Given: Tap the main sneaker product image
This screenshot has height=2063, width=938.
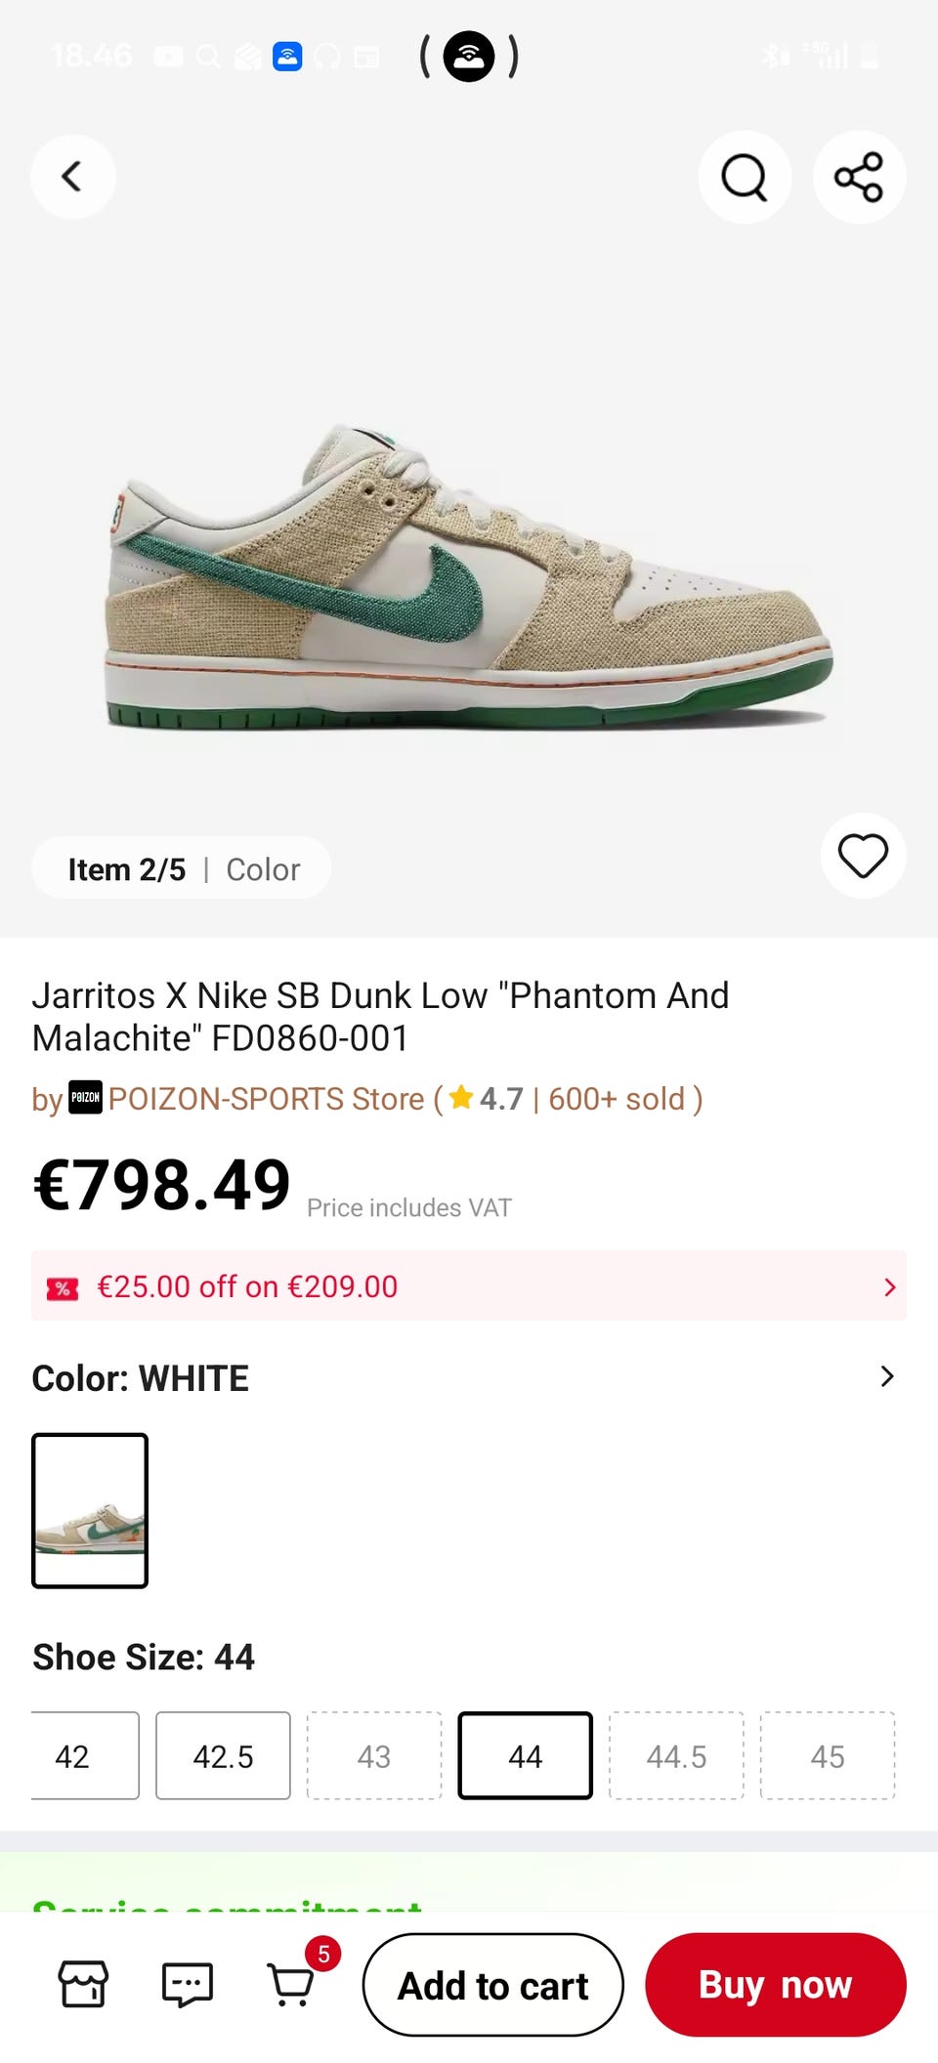Looking at the screenshot, I should [x=469, y=576].
